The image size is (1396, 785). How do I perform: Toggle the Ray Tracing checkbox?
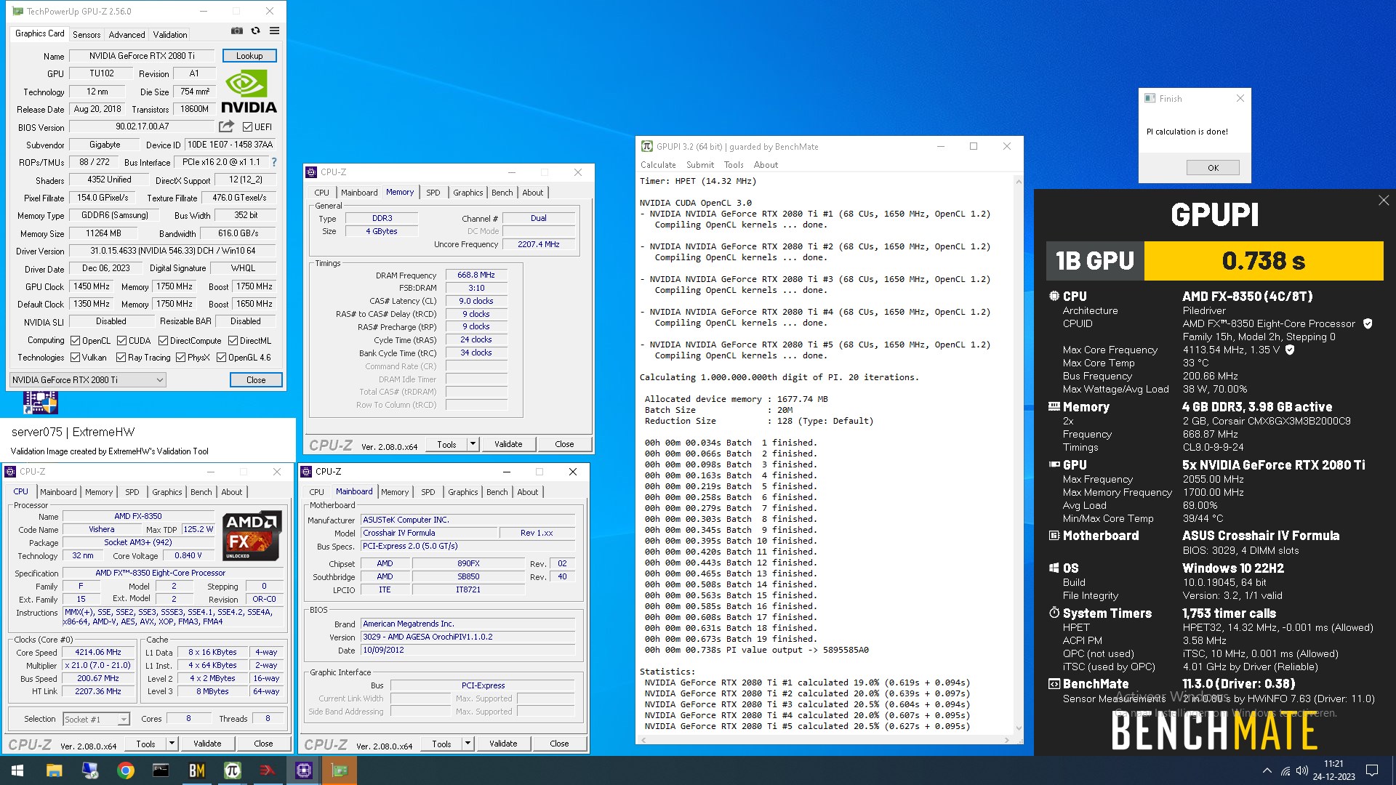(121, 358)
